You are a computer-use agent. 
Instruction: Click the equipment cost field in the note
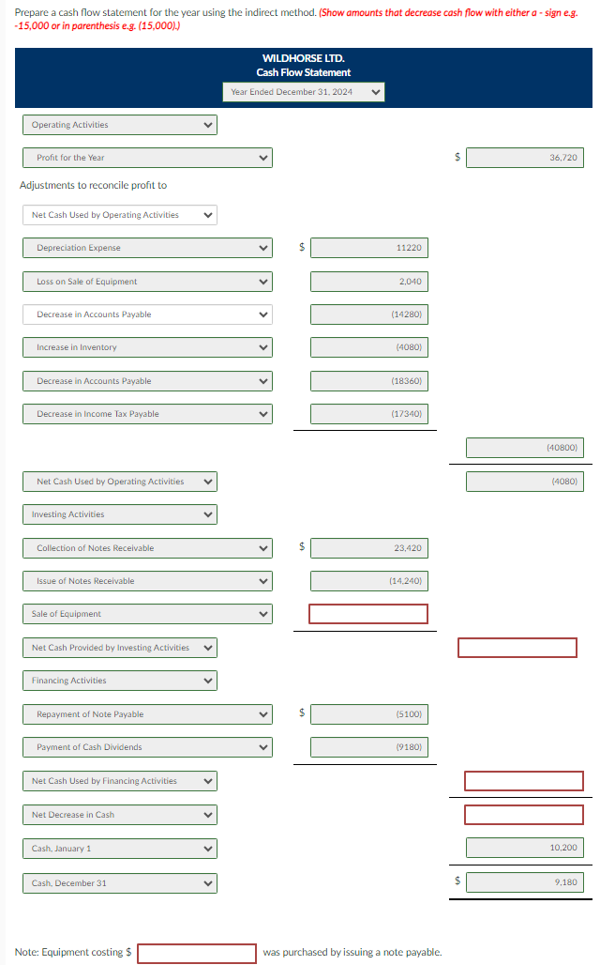[x=197, y=953]
